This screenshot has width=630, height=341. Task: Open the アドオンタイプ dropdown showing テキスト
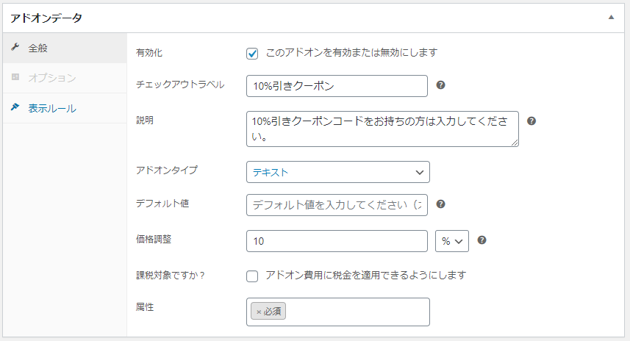[338, 172]
